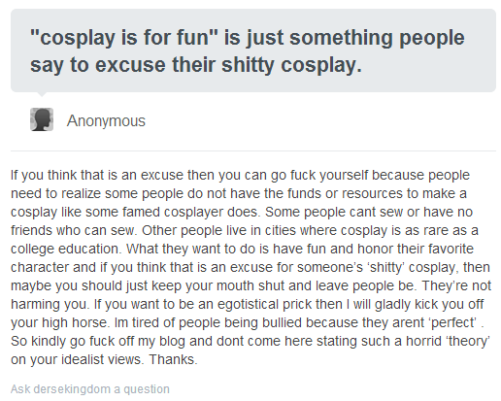Click the closing word 'Thanks.'

click(x=173, y=359)
